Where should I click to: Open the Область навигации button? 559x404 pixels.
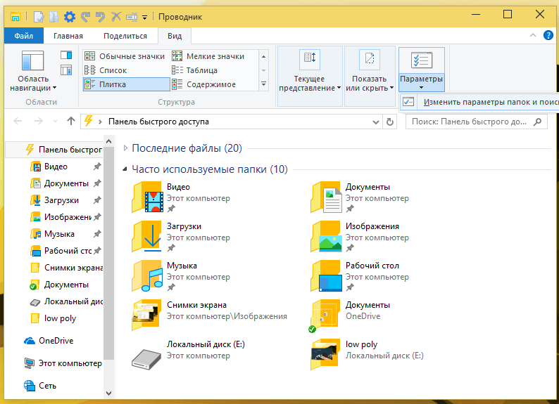coord(33,71)
